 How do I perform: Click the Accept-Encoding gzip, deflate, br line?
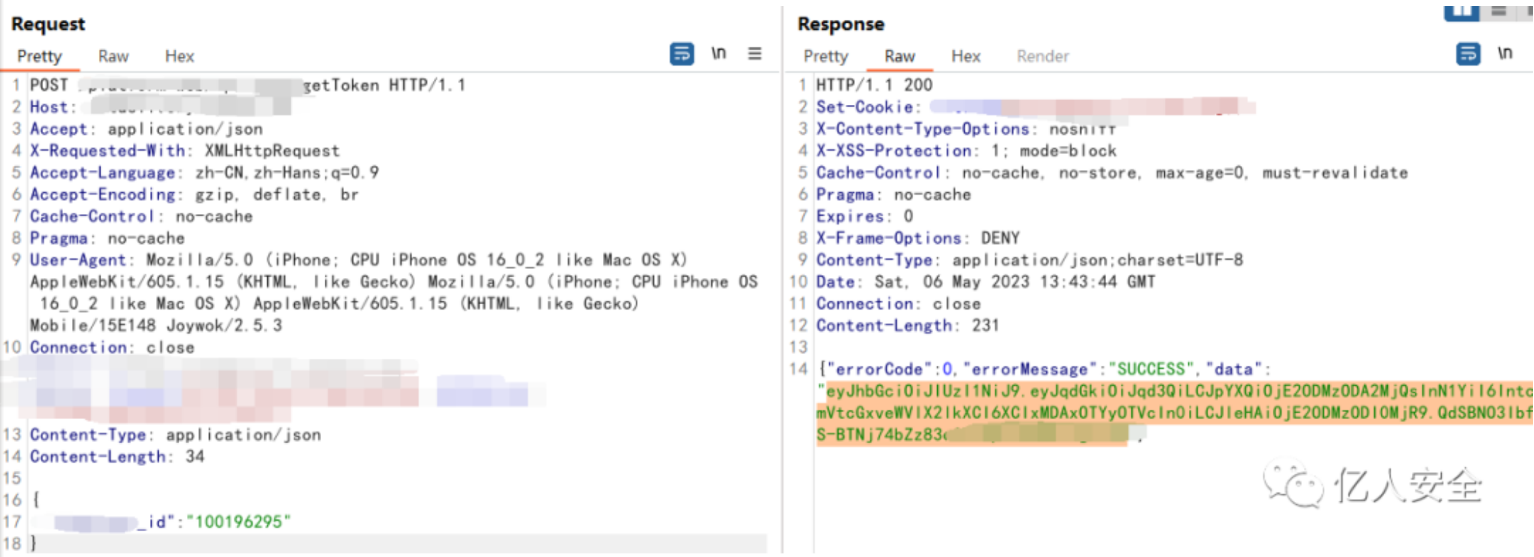[x=194, y=195]
